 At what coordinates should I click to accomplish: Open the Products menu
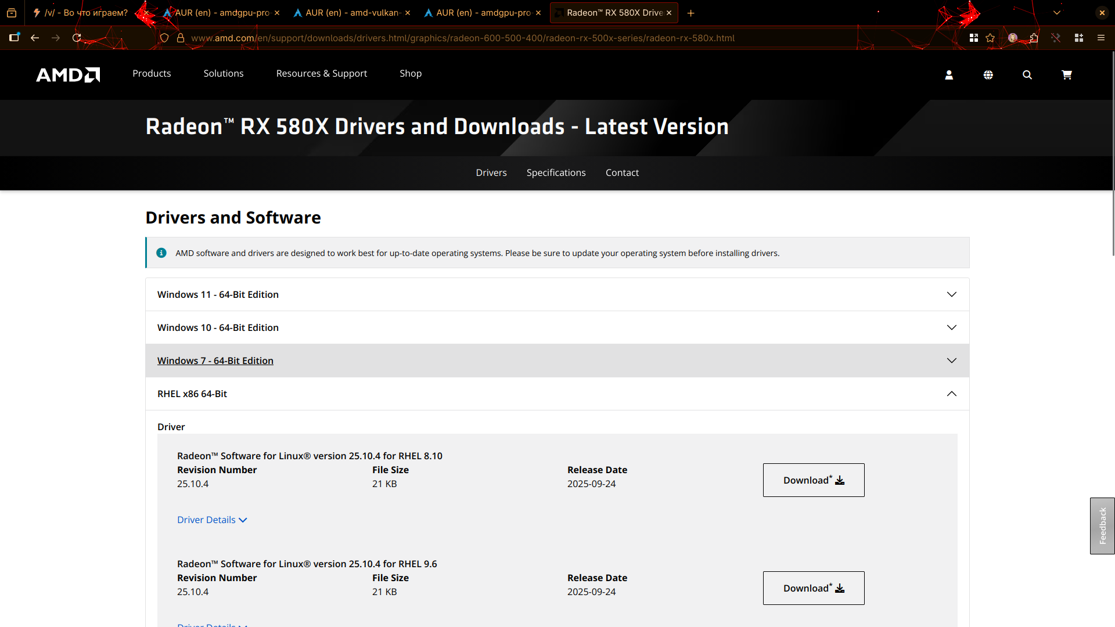152,73
